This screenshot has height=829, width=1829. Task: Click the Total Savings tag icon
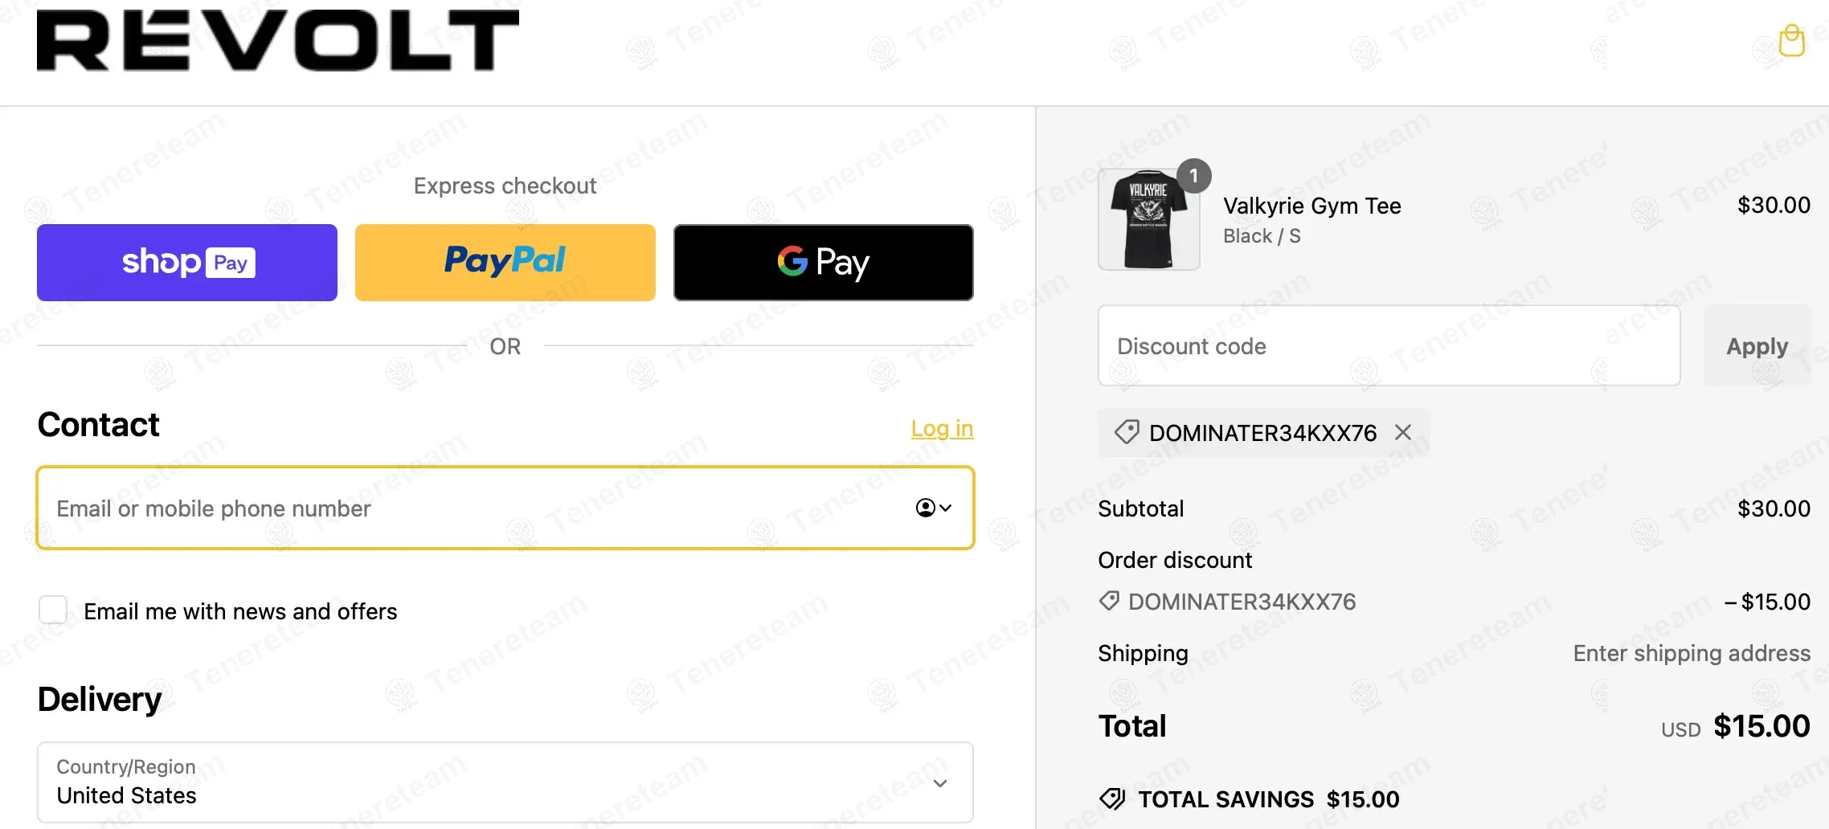pos(1112,798)
